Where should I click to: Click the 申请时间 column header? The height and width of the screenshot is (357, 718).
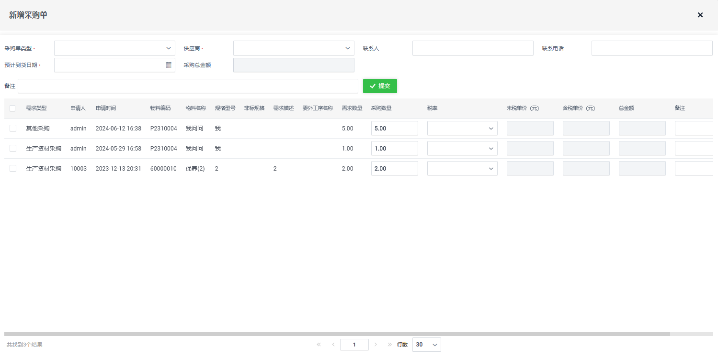pos(106,108)
